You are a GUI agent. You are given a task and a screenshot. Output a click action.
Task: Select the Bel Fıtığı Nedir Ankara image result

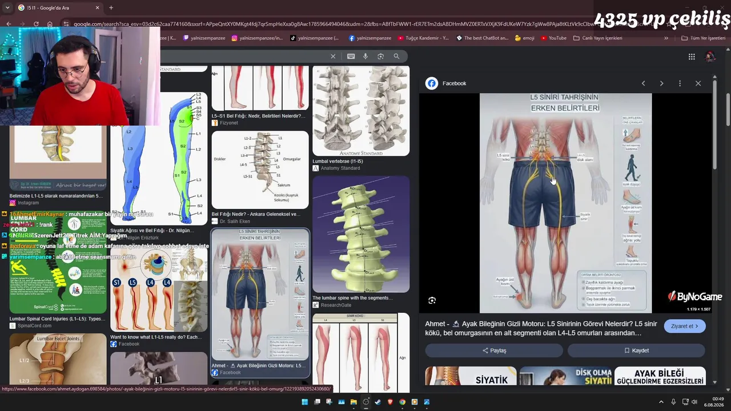click(x=260, y=170)
